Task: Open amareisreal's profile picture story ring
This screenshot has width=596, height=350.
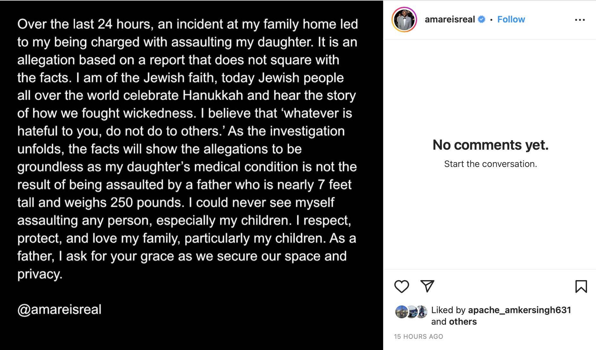Action: (404, 20)
